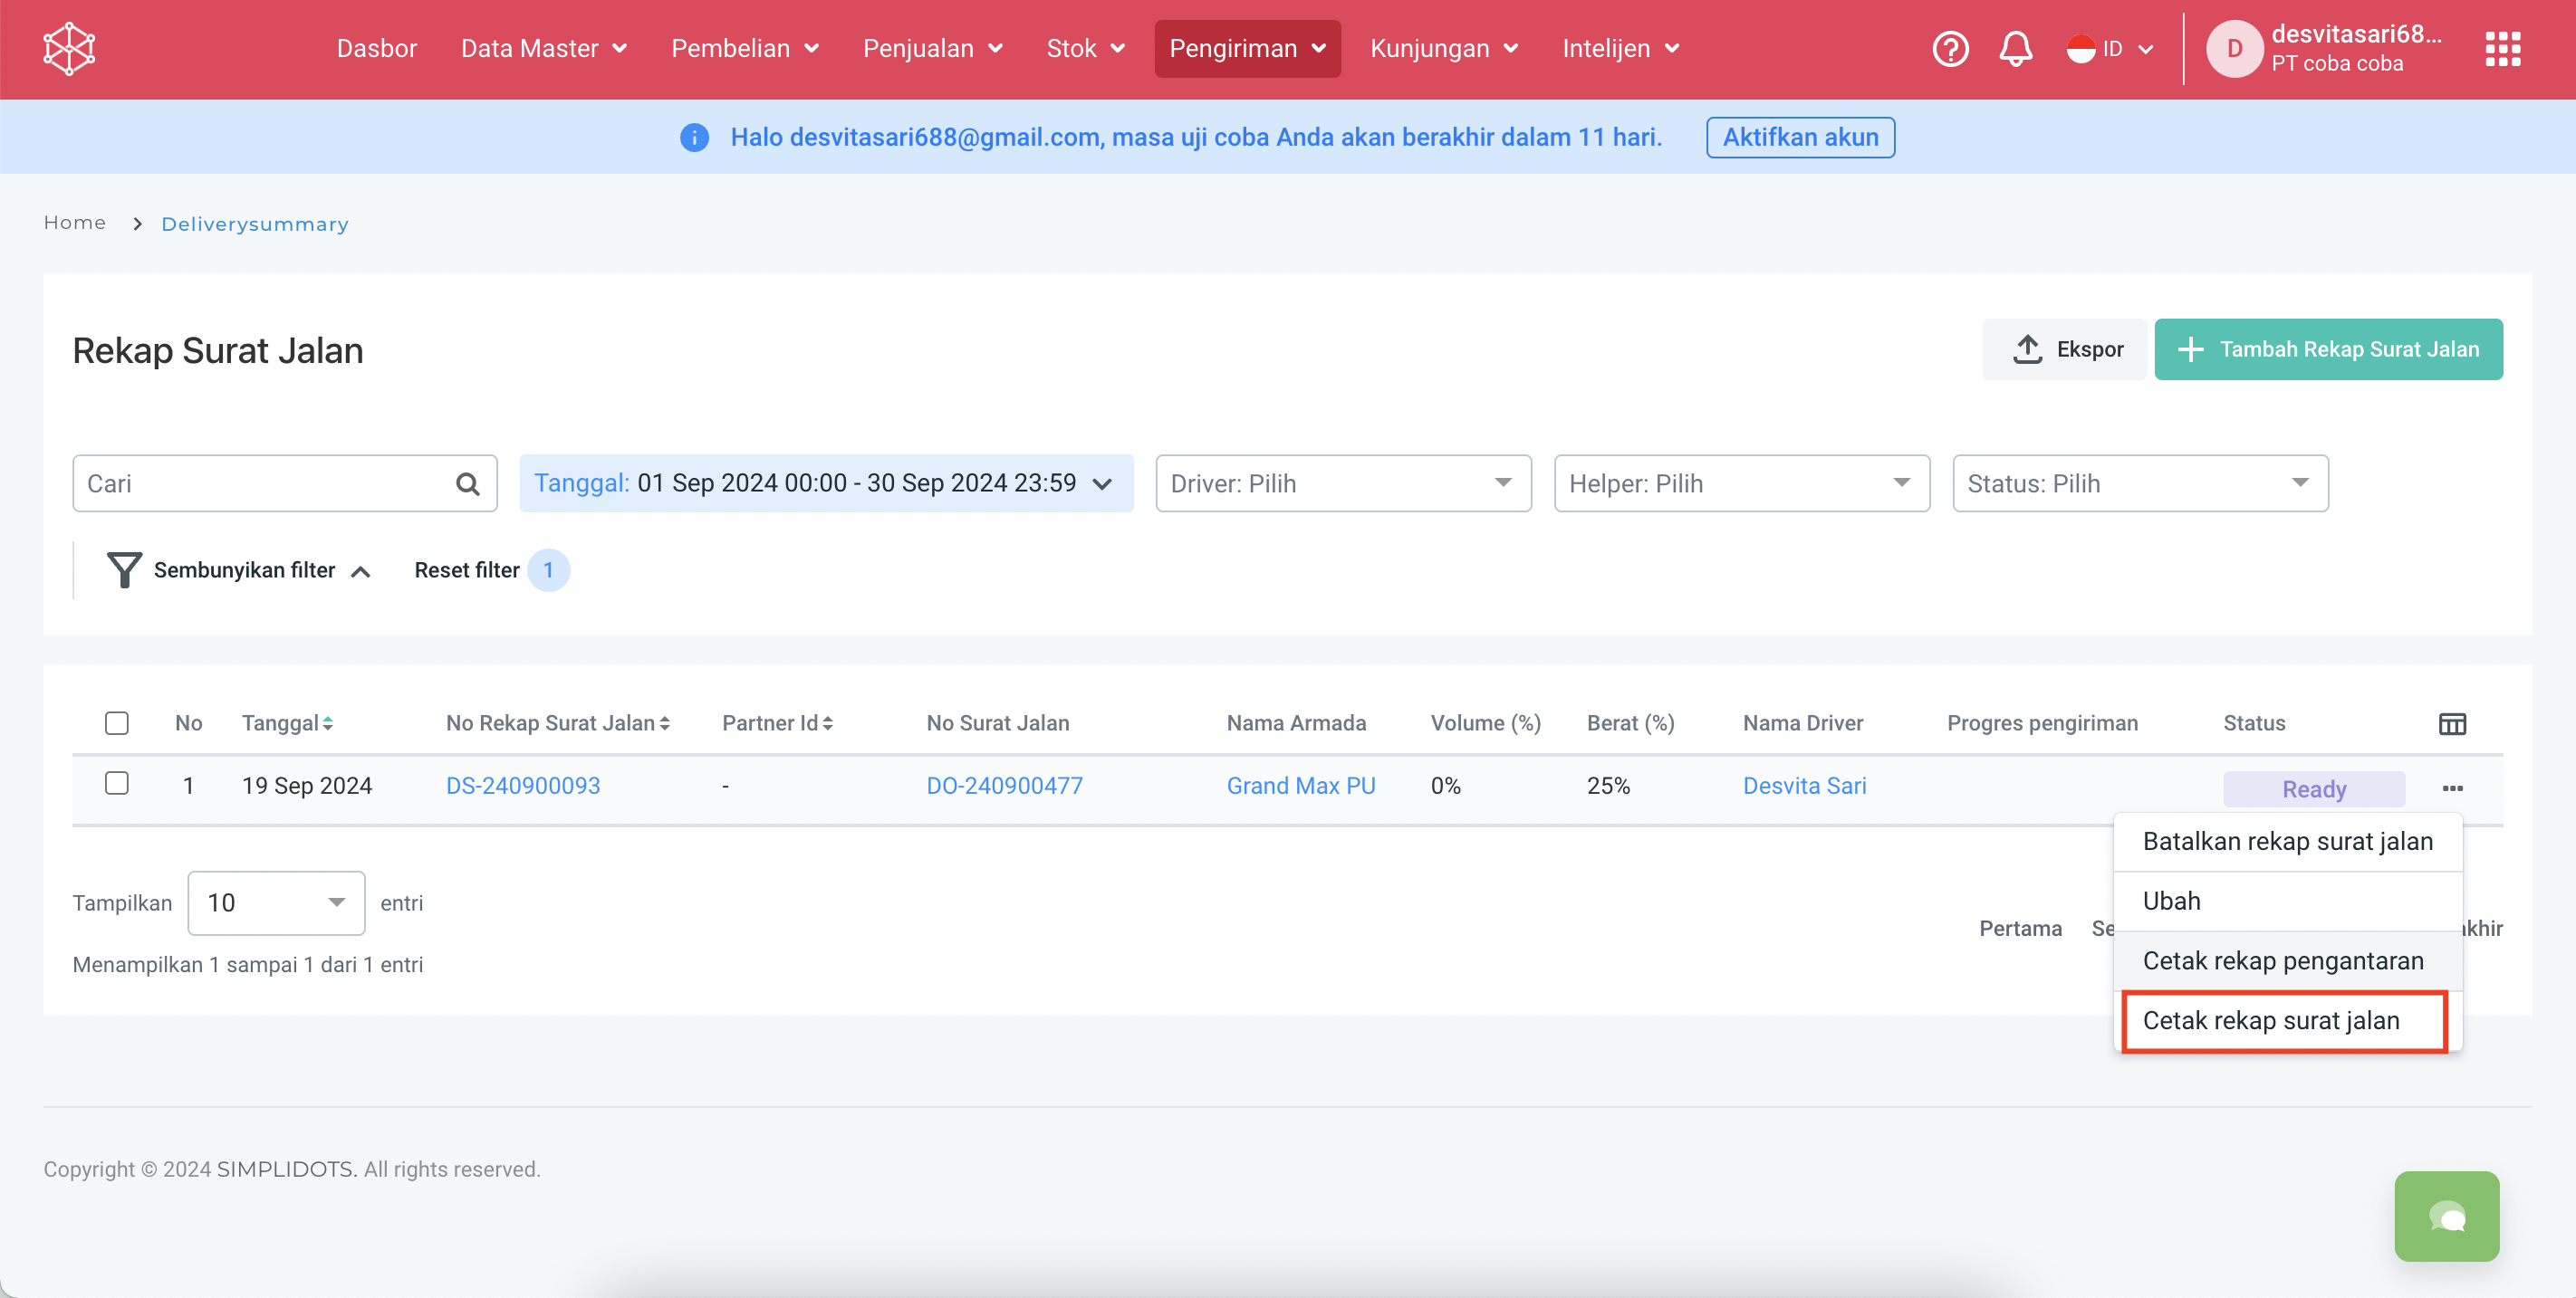Open the DS-240900093 link
2576x1298 pixels.
(x=523, y=787)
